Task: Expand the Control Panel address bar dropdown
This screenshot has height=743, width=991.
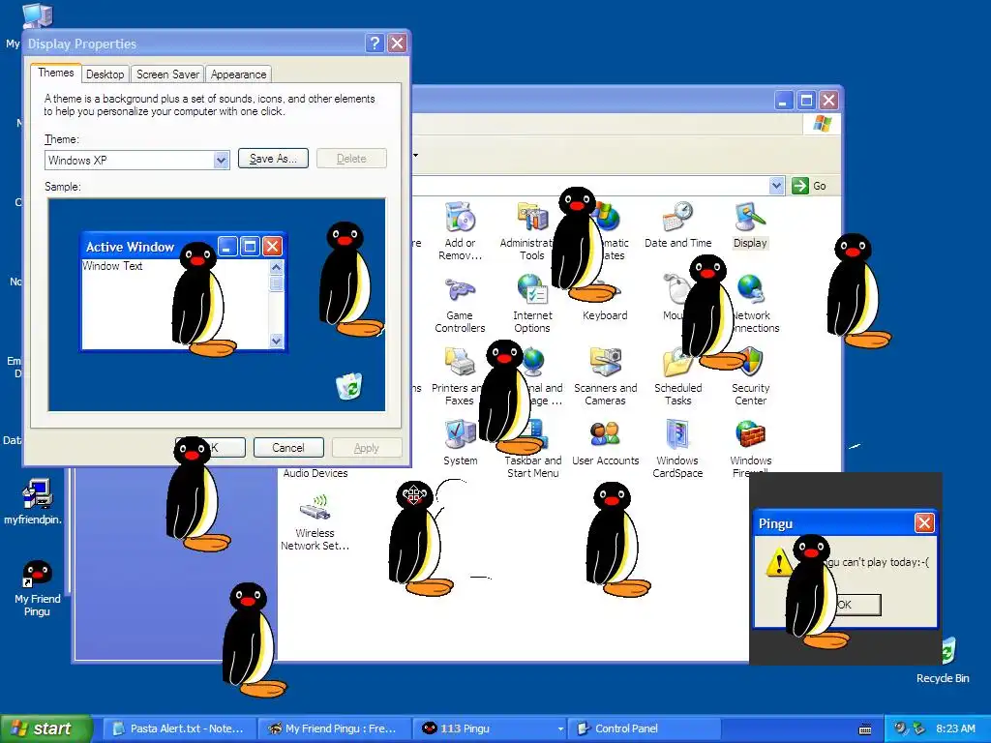Action: (777, 186)
